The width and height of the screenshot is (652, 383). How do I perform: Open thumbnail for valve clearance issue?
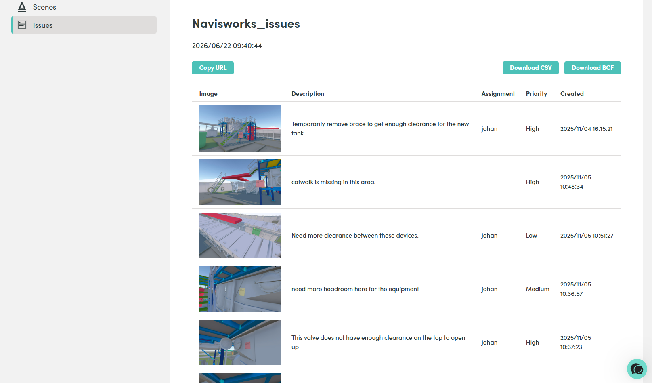(x=240, y=342)
